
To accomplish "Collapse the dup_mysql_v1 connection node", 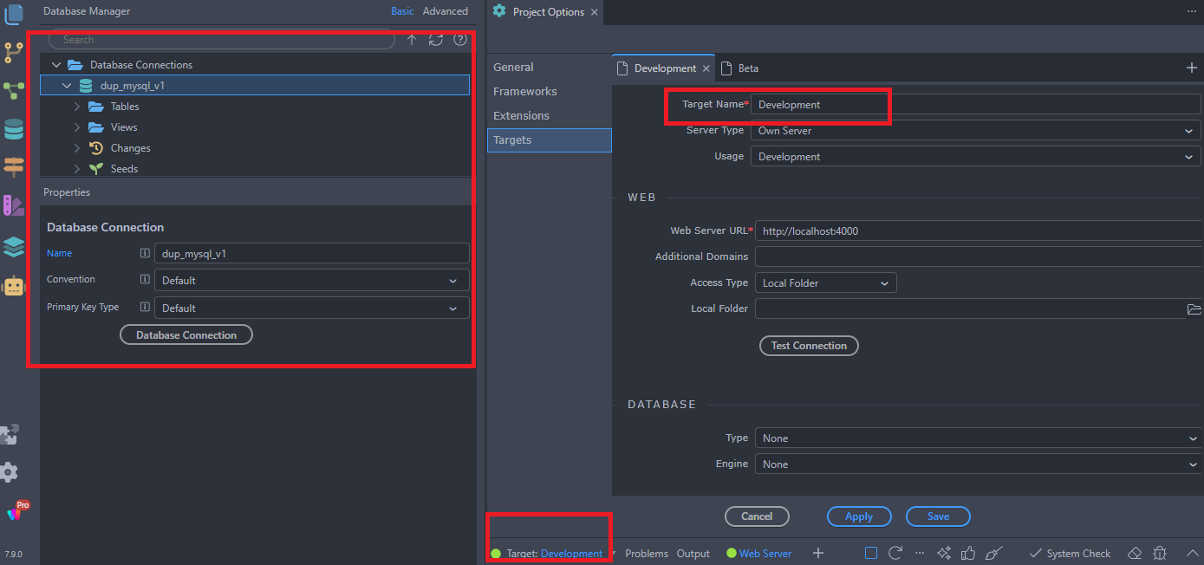I will coord(67,86).
